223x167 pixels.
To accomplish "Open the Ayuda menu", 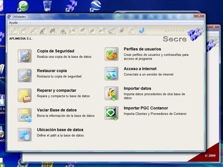I will tap(13, 23).
